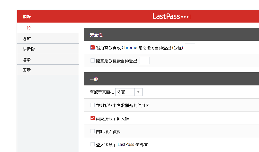Open the 開啟新頁面在 分頁 dropdown
Image resolution: width=259 pixels, height=152 pixels.
click(x=129, y=92)
